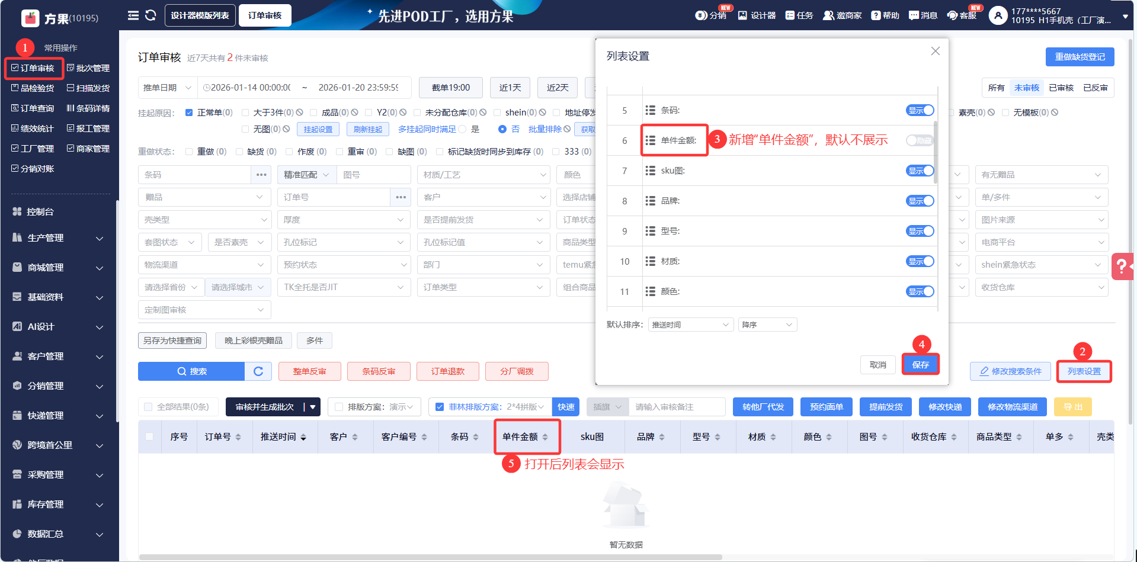Viewport: 1137px width, 562px height.
Task: Open the 推单日期 date type dropdown
Action: pyautogui.click(x=168, y=88)
